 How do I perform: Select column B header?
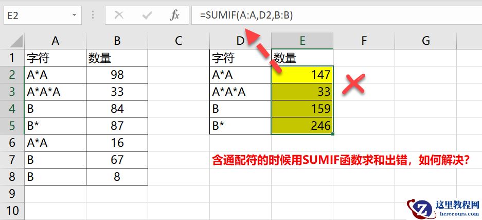pos(117,41)
